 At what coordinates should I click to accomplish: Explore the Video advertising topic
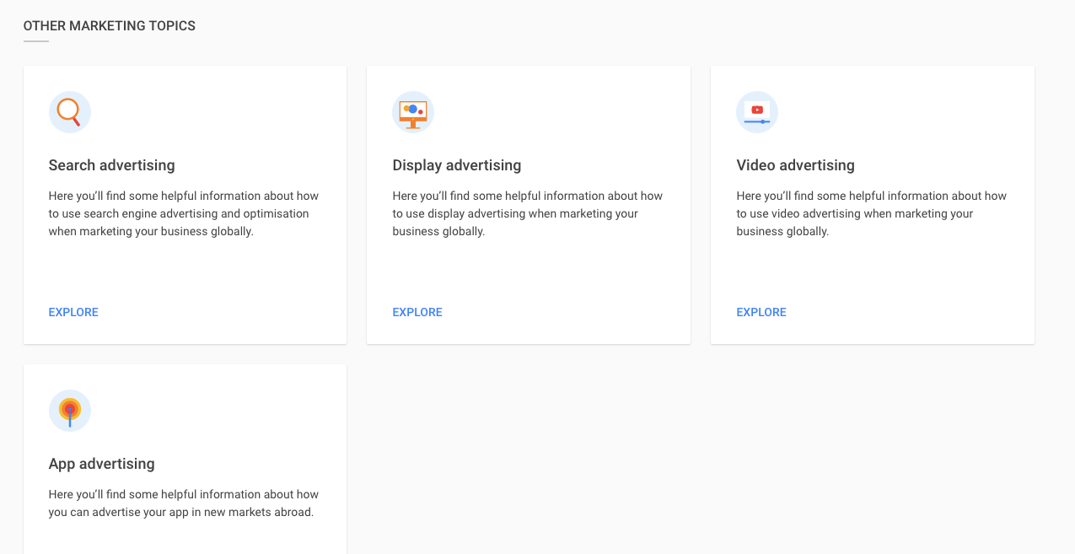(761, 312)
